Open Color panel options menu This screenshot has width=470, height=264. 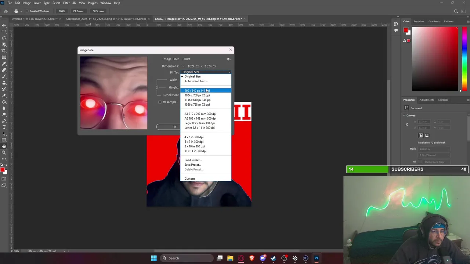coord(468,21)
